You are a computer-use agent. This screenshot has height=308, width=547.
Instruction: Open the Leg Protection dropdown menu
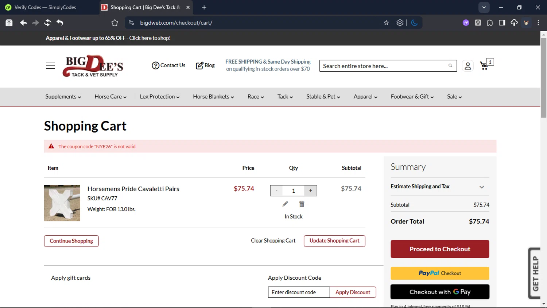(160, 97)
